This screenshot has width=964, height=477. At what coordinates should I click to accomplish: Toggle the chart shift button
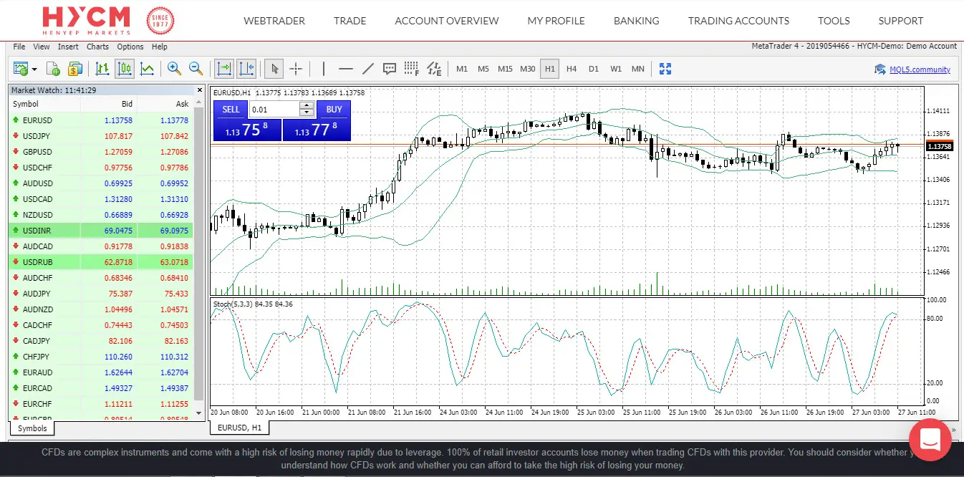(x=246, y=69)
